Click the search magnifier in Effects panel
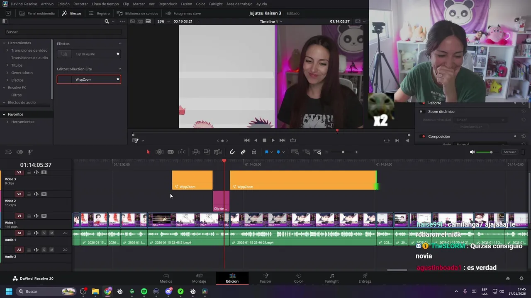Viewport: 531px width, 298px height. coord(107,21)
